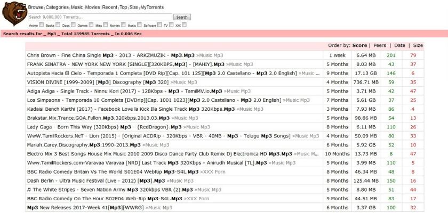Open Autopista Hacia El Cielo torrent
448x213 pixels.
click(162, 73)
